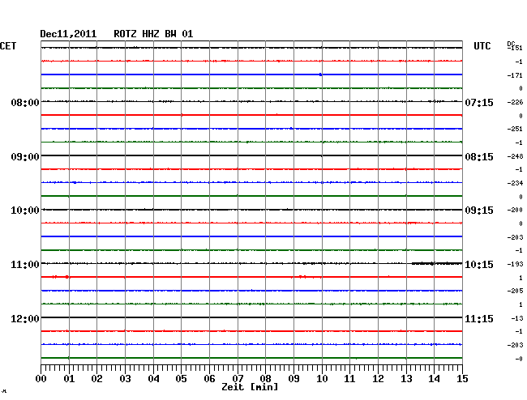Viewport: 527px width, 400px height.
Task: Click the 10:15 UTC time label
Action: point(479,265)
